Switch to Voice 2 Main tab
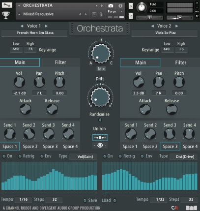The width and height of the screenshot is (200, 211). tap(140, 62)
